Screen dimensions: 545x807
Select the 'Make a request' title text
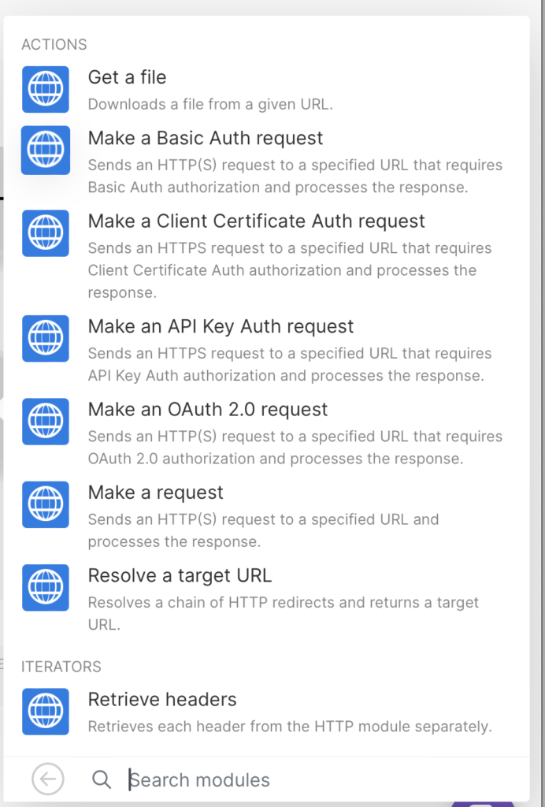pos(156,493)
